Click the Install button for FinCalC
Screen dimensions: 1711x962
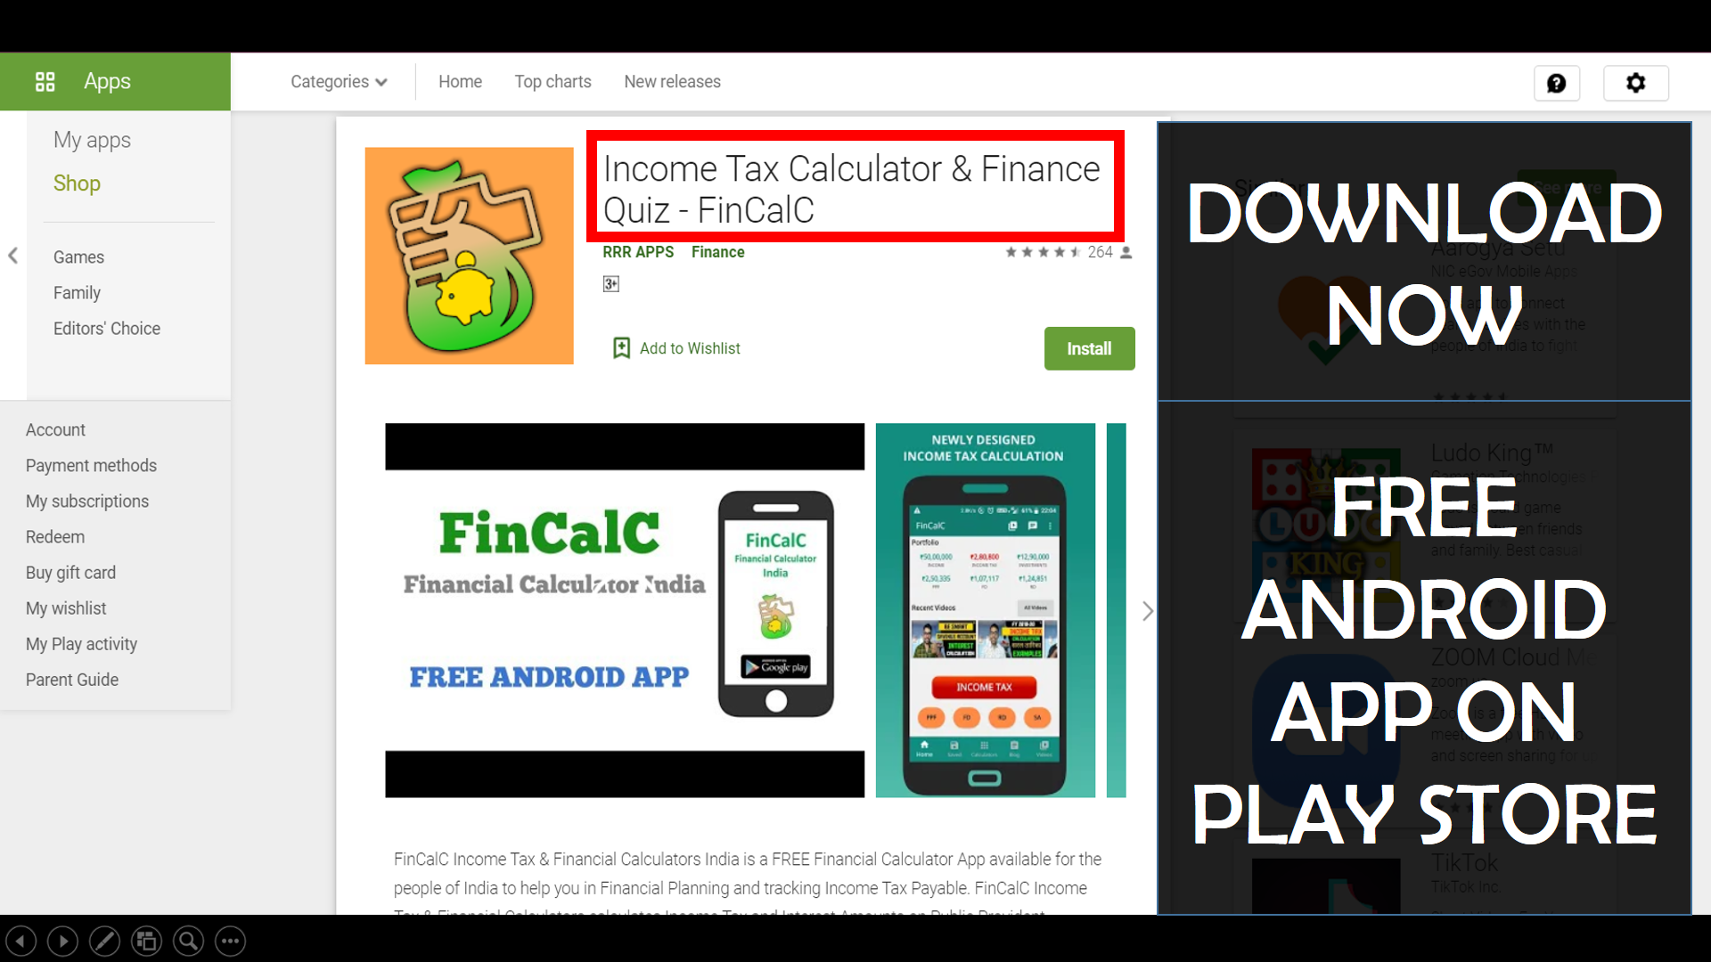point(1087,347)
